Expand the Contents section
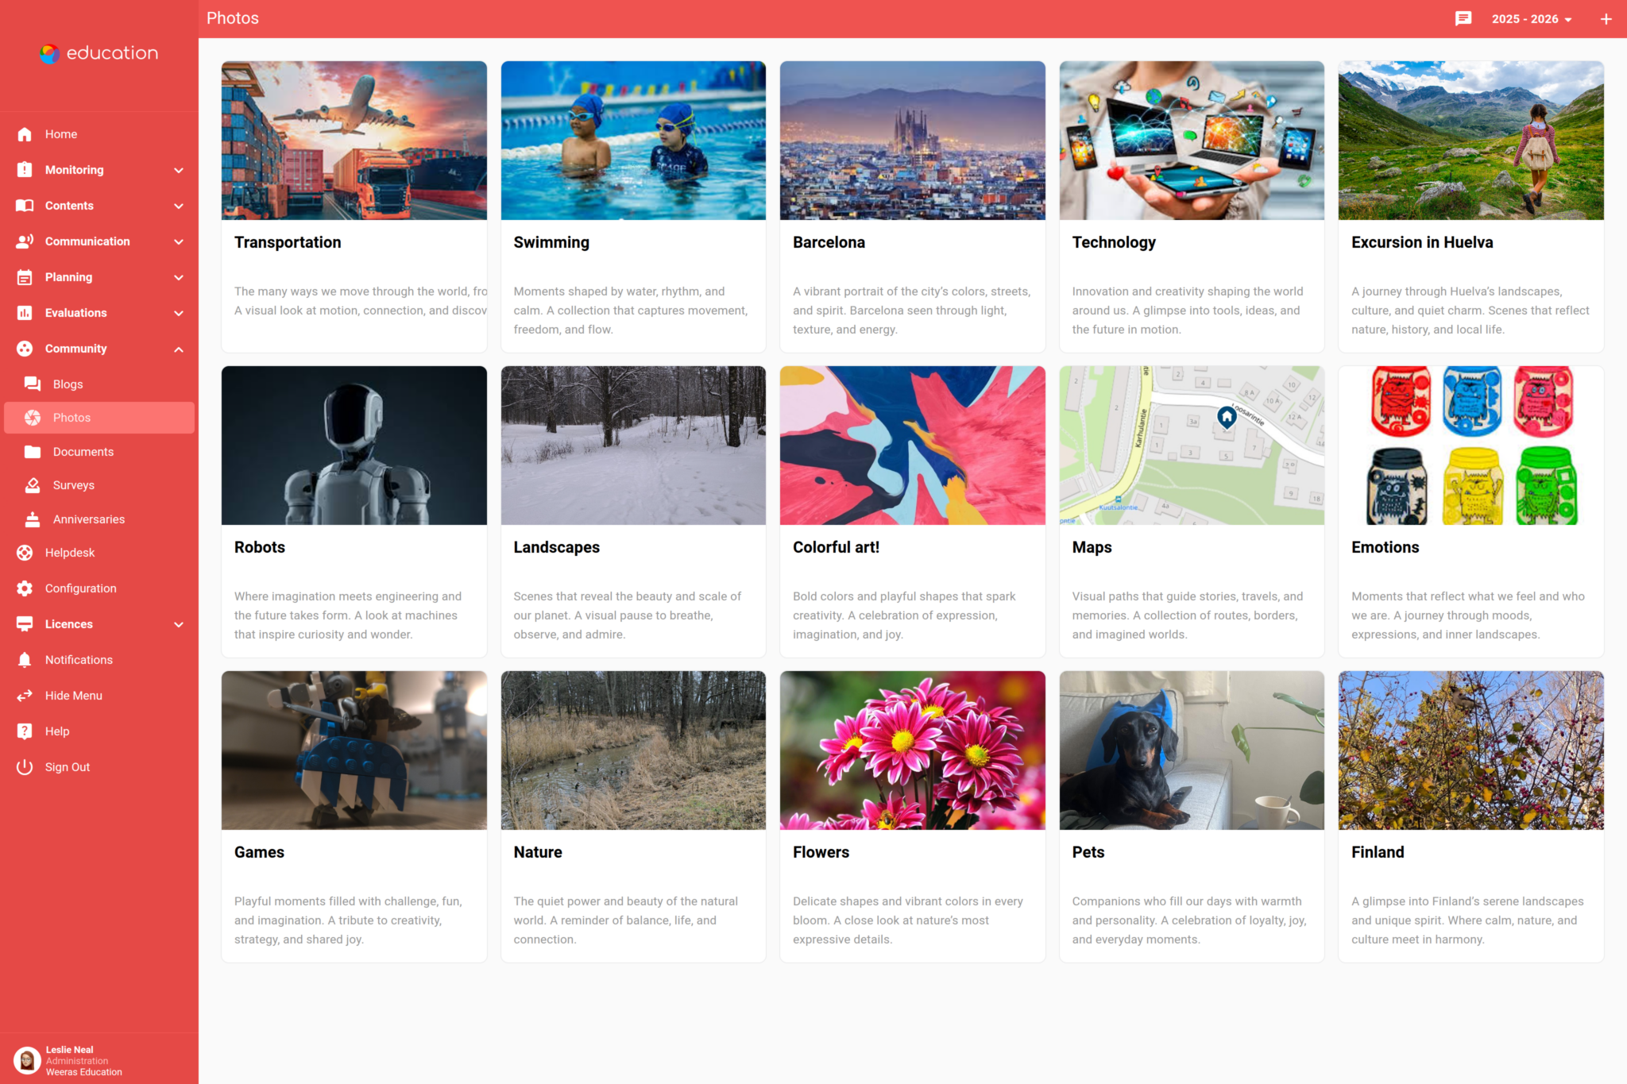Screen dimensions: 1627x1084 (x=179, y=205)
